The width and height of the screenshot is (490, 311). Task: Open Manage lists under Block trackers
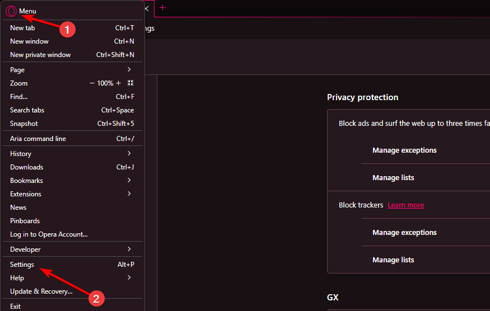point(393,260)
